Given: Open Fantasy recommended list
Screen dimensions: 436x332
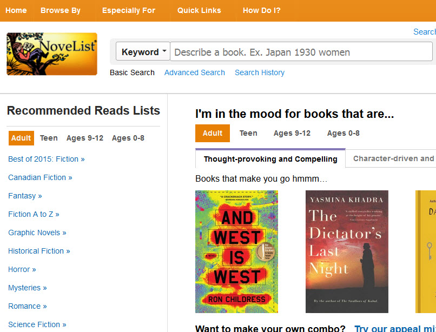Looking at the screenshot, I should (x=25, y=196).
